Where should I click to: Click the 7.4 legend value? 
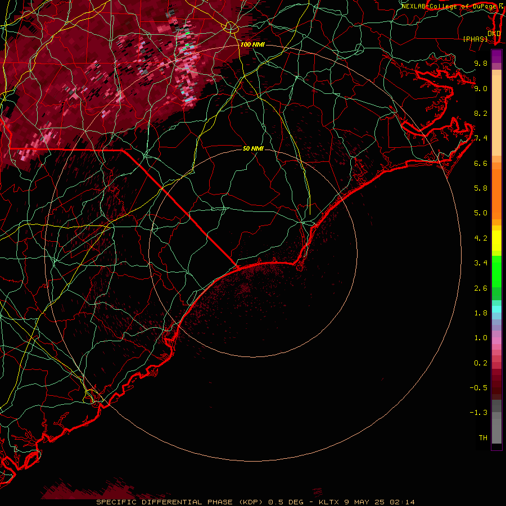[481, 138]
